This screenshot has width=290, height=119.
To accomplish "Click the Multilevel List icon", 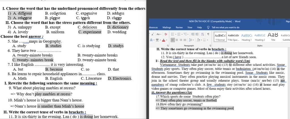I will pos(185,34).
